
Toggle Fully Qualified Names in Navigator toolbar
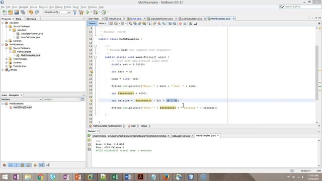35,165
